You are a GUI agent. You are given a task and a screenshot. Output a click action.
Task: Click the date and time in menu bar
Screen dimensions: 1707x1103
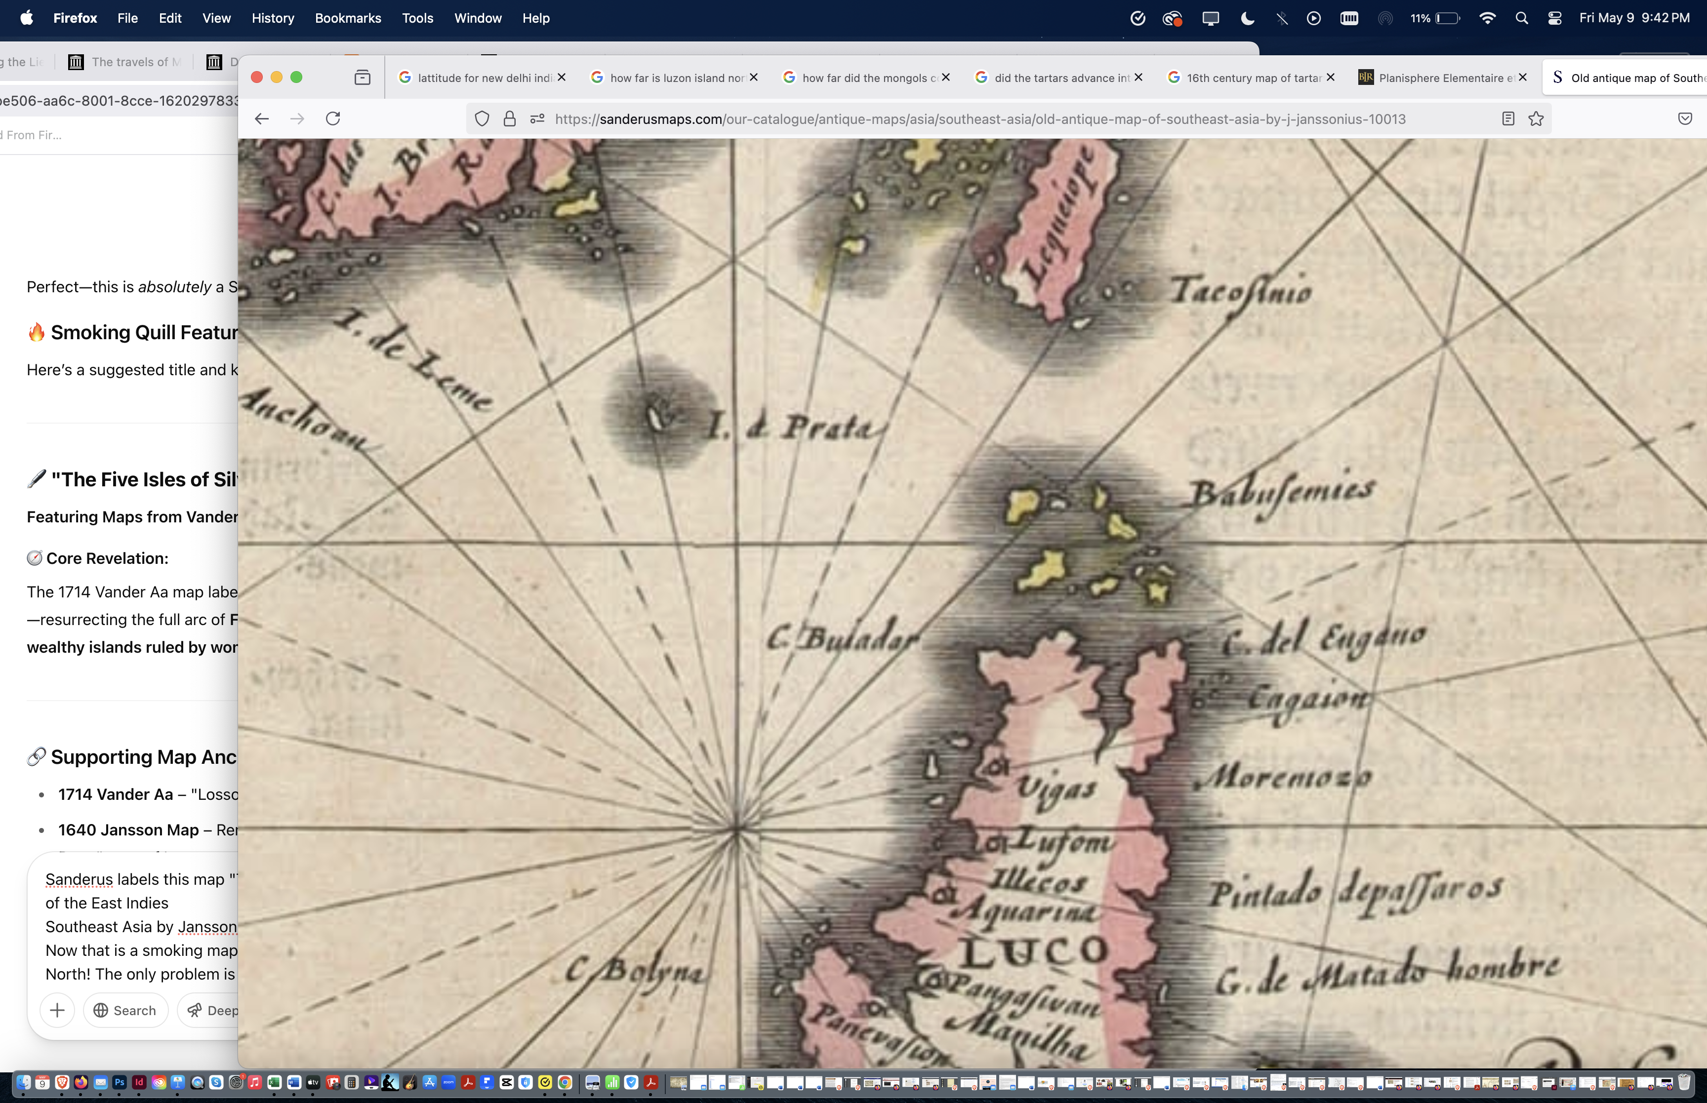coord(1635,18)
